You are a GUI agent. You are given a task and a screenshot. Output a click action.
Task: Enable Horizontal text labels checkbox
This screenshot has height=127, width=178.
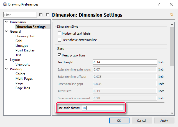pos(59,33)
